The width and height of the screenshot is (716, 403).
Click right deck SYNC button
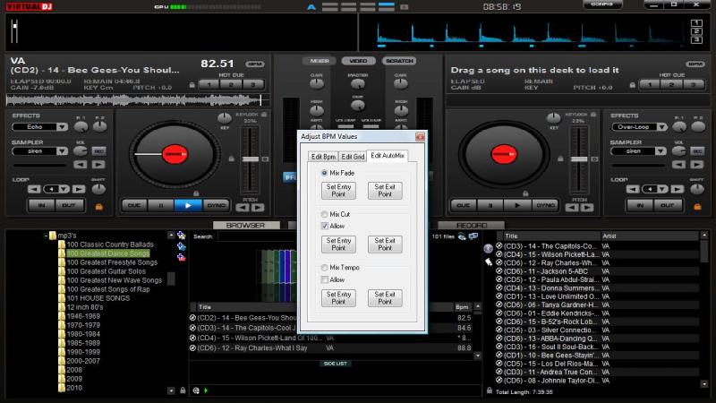(x=544, y=206)
